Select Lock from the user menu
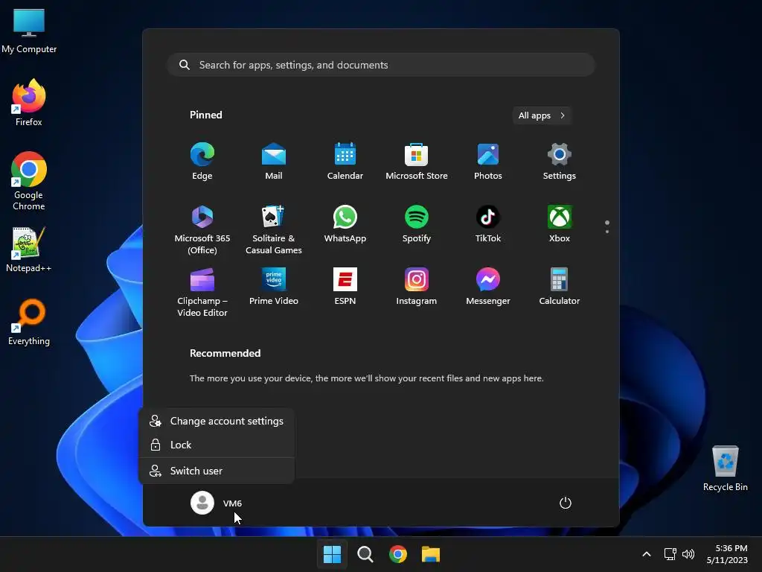Viewport: 762px width, 572px height. pyautogui.click(x=217, y=445)
